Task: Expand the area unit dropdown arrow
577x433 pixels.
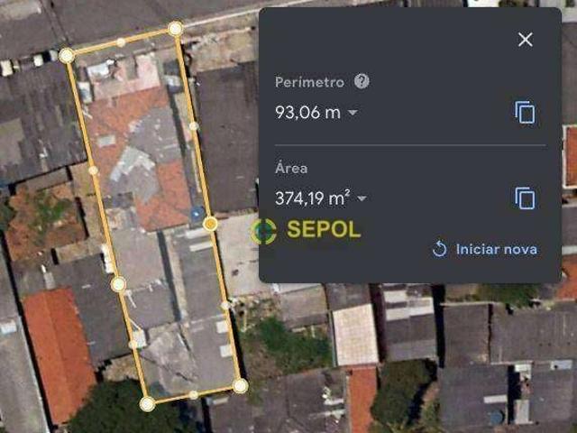Action: pos(362,198)
